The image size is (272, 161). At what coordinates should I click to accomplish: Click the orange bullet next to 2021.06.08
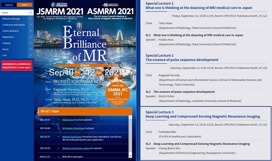59,128
